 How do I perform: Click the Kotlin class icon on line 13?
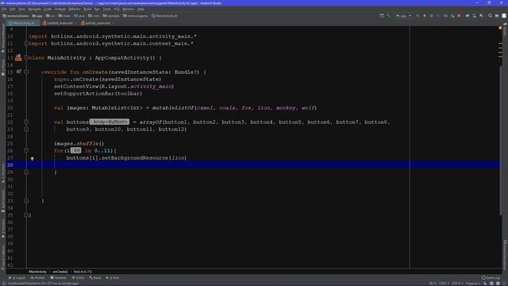18,58
